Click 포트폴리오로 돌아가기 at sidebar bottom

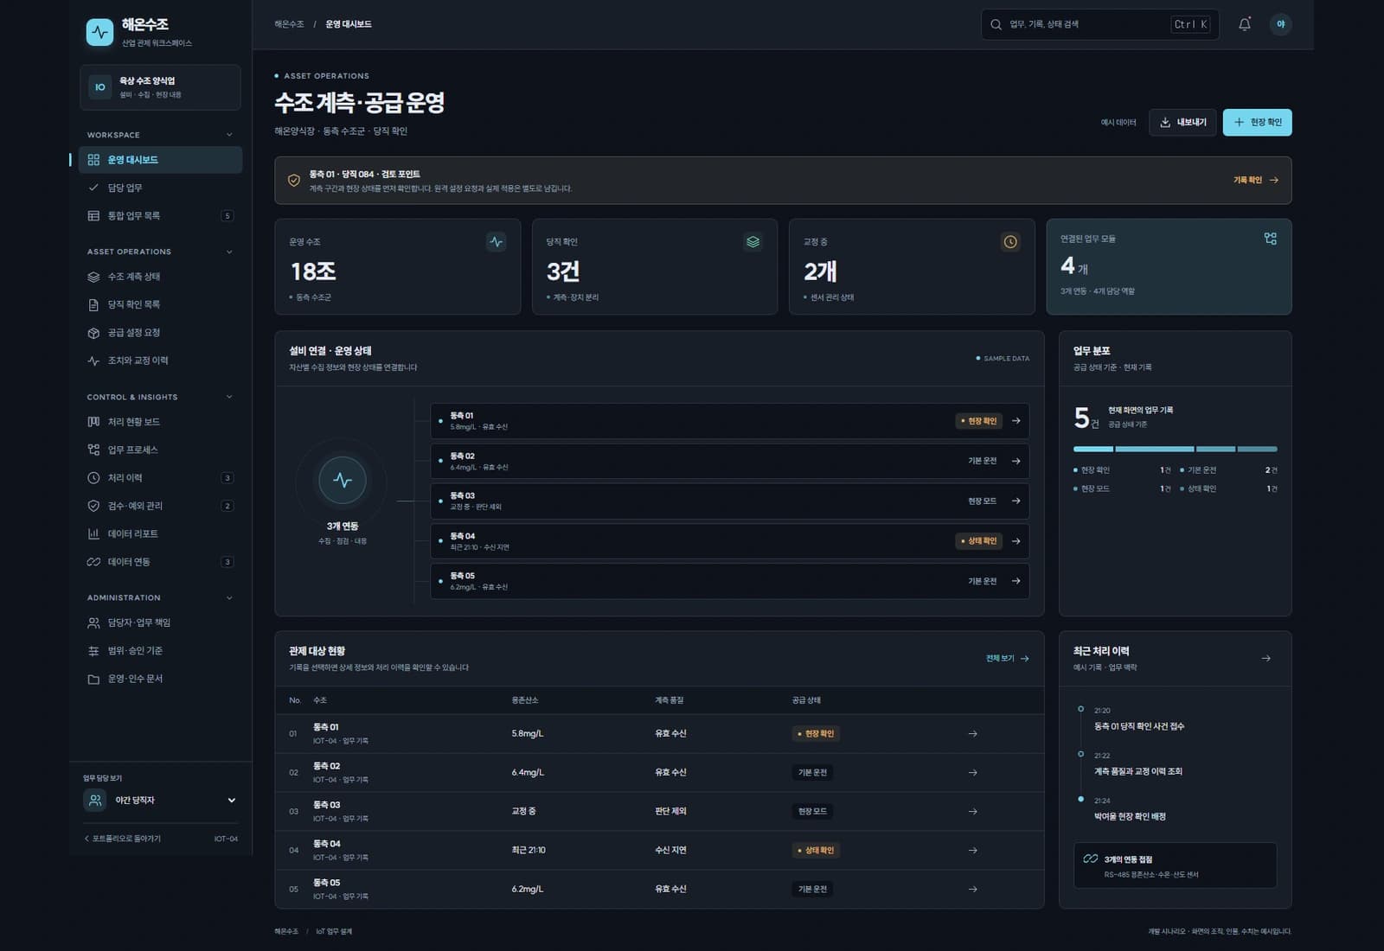click(123, 839)
